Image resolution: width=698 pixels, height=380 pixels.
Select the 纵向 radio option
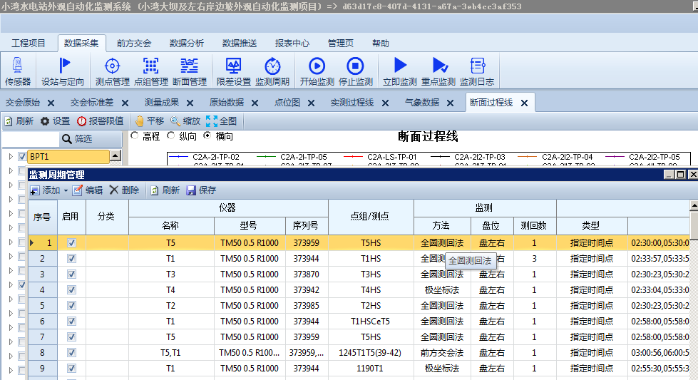tap(171, 135)
